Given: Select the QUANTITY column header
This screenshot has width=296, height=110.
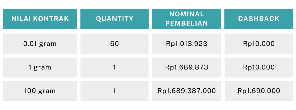Looking at the screenshot, I should pos(114,19).
